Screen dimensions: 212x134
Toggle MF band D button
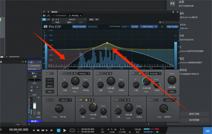[x=108, y=73]
